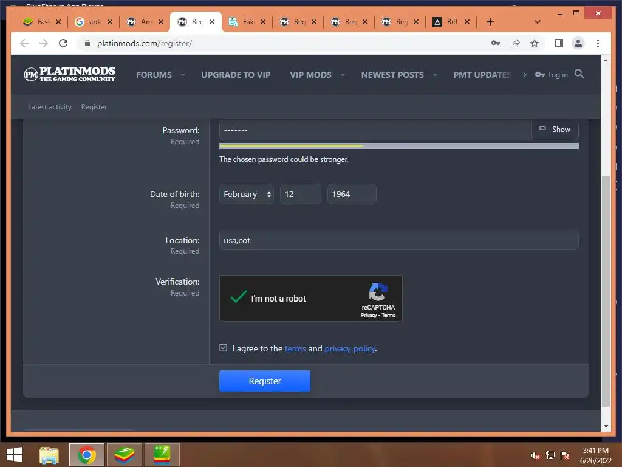Click the PlatinMods logo

point(70,74)
